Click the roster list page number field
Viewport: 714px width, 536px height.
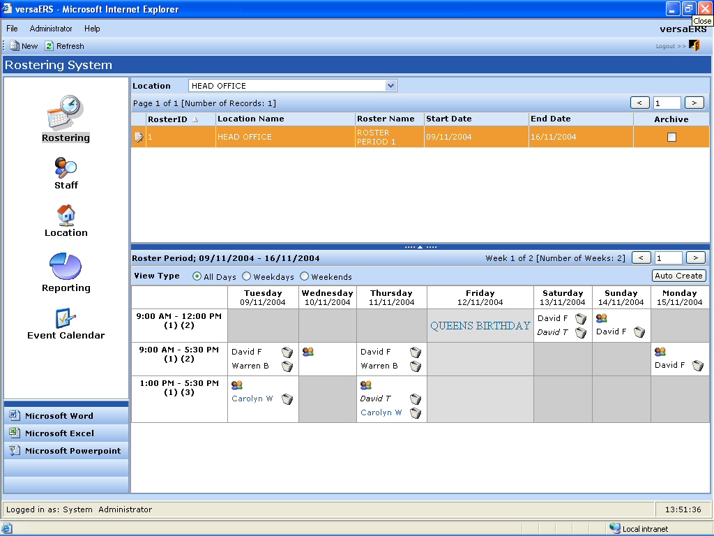click(x=667, y=103)
